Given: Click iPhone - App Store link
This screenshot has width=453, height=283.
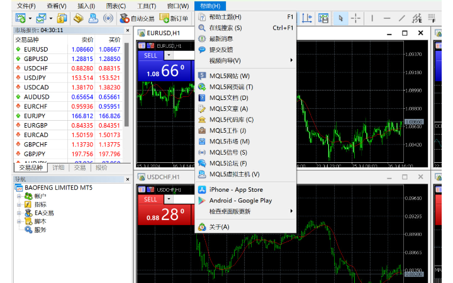Looking at the screenshot, I should click(245, 190).
